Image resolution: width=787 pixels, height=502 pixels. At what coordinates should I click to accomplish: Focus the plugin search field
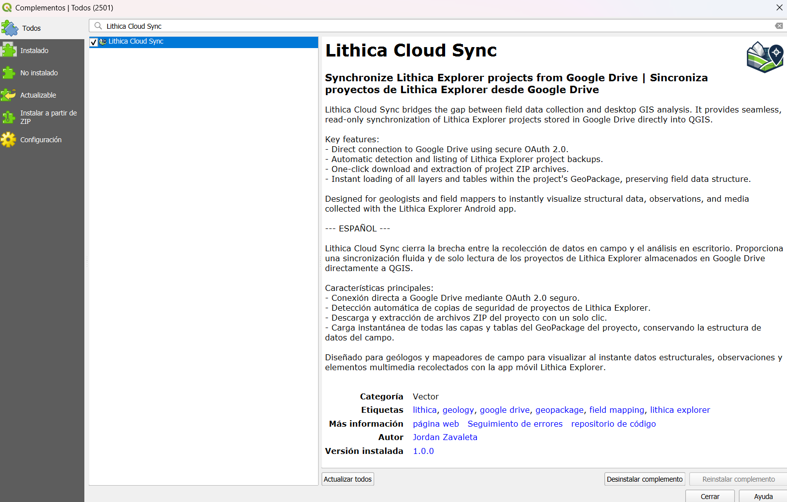point(437,26)
